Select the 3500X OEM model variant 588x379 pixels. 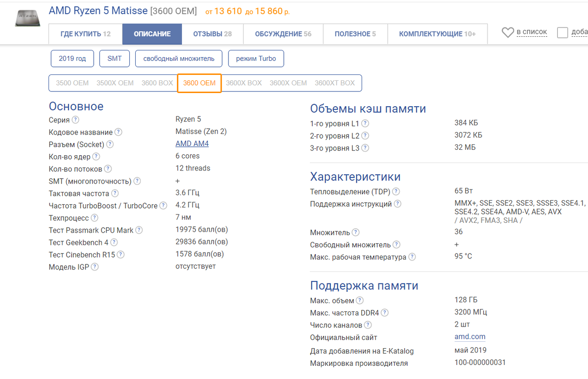(115, 83)
